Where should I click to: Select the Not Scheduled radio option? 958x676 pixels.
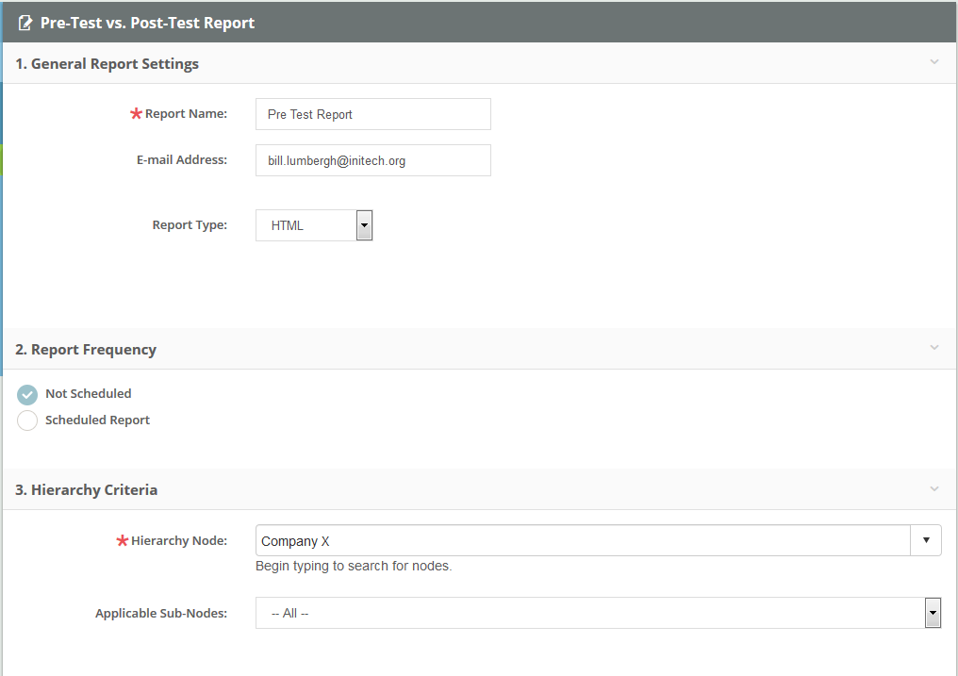[27, 394]
